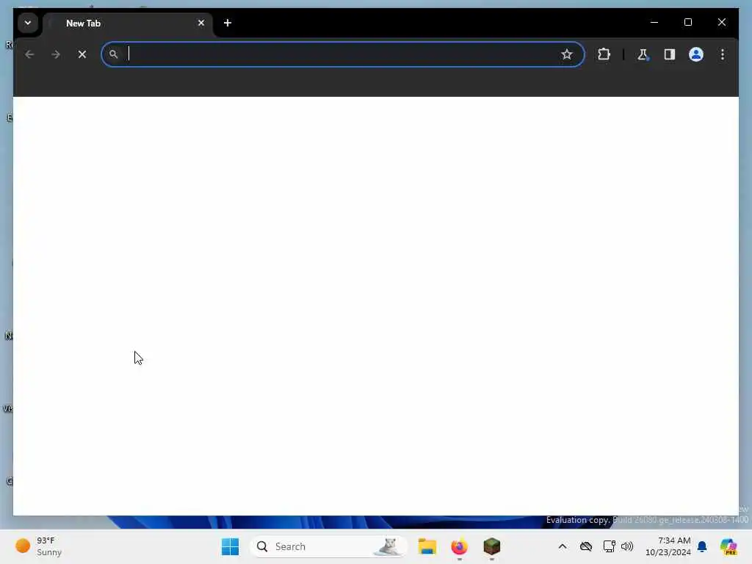The image size is (752, 564).
Task: Open the profile avatar menu
Action: pyautogui.click(x=696, y=54)
